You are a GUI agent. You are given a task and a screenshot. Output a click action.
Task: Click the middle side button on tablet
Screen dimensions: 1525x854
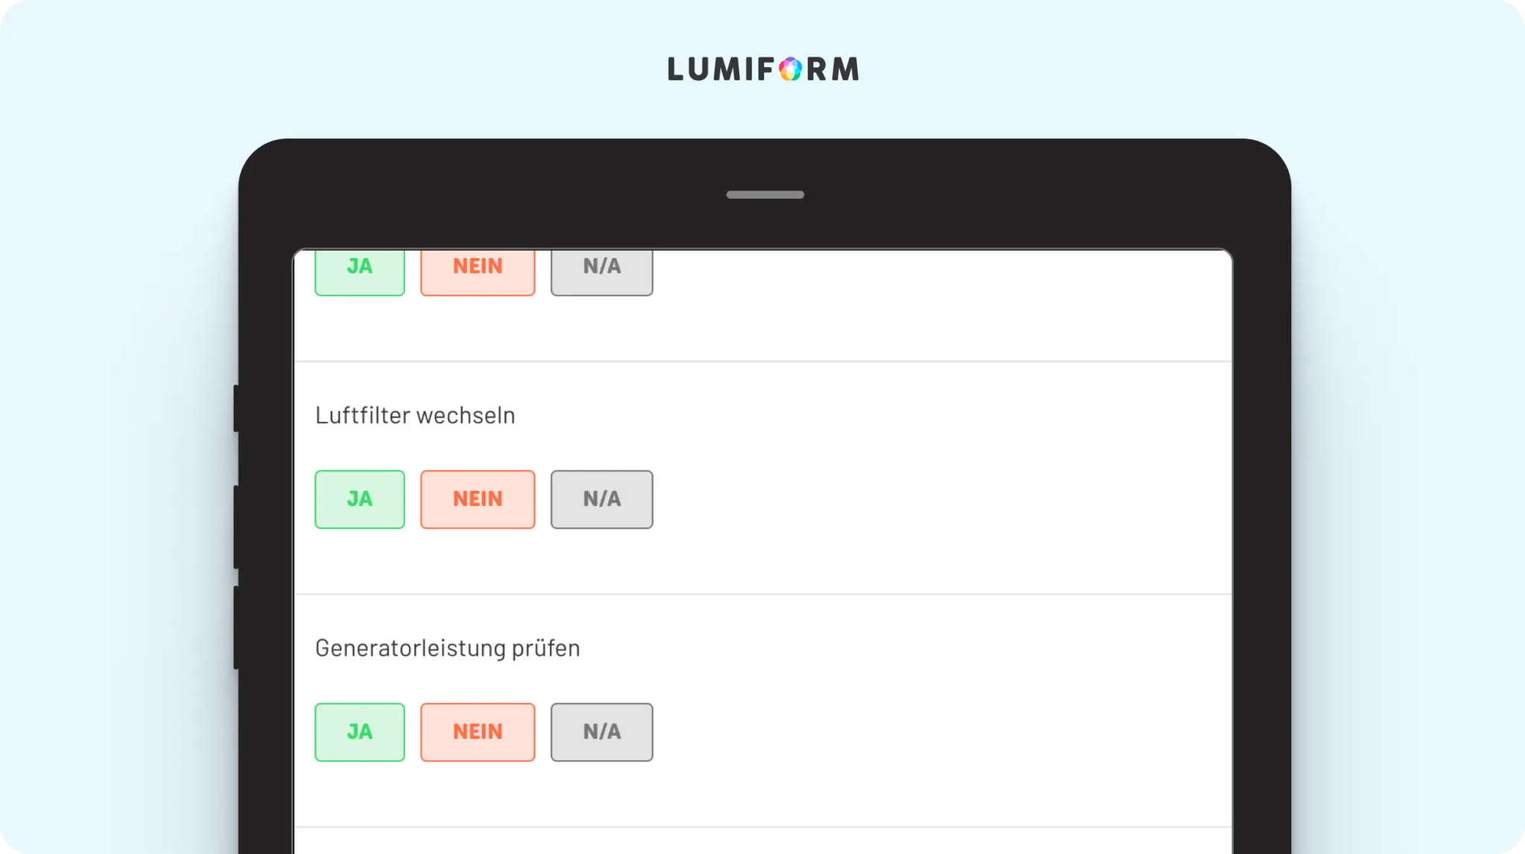click(x=236, y=527)
